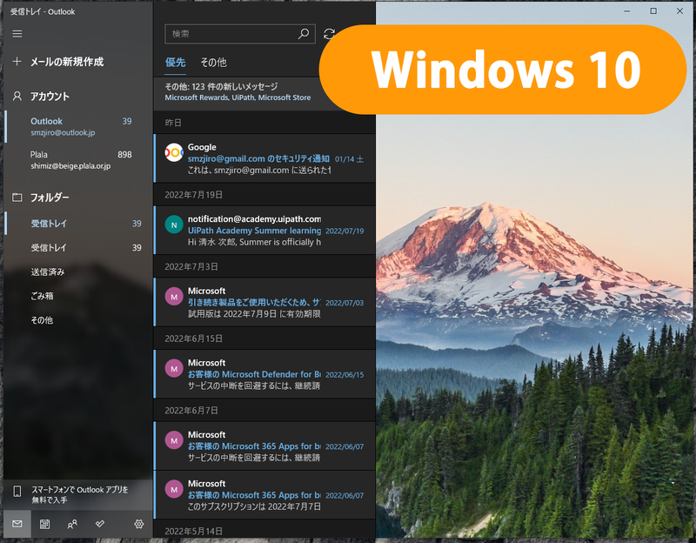The height and width of the screenshot is (543, 696).
Task: Open the アカウント section
Action: coord(50,97)
